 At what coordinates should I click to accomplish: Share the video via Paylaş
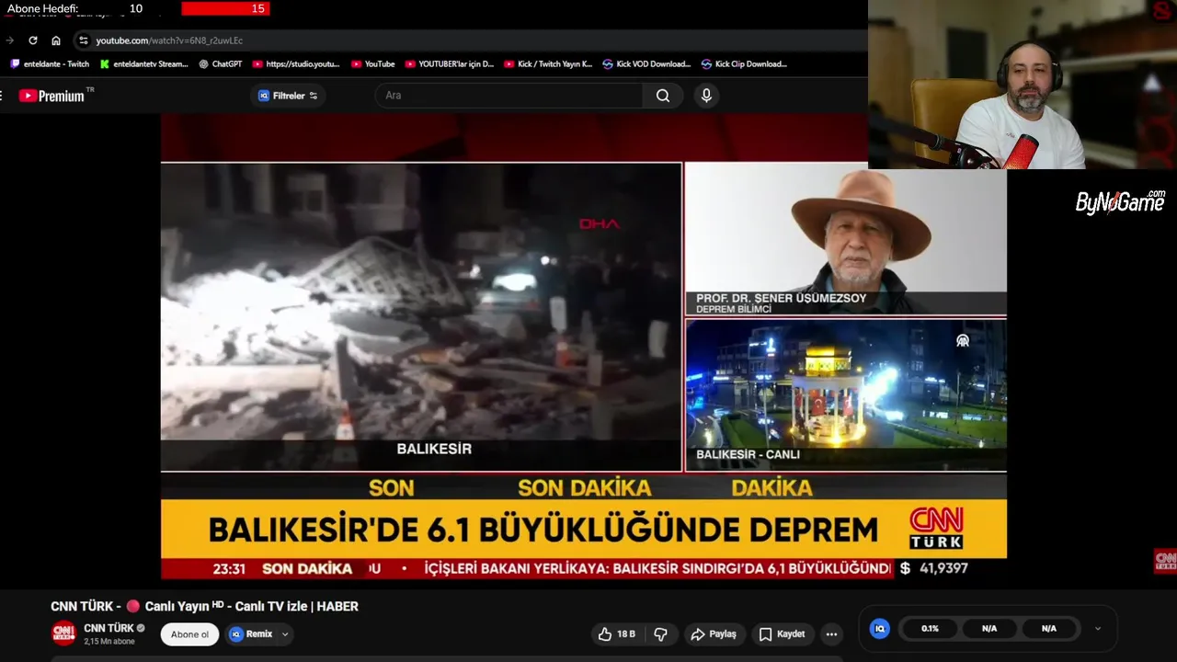click(714, 634)
